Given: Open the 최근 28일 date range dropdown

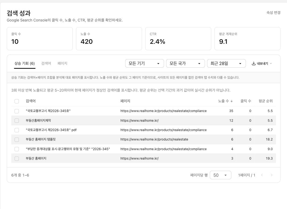Looking at the screenshot, I should pos(226,63).
